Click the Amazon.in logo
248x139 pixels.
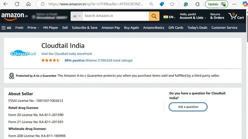pos(15,16)
